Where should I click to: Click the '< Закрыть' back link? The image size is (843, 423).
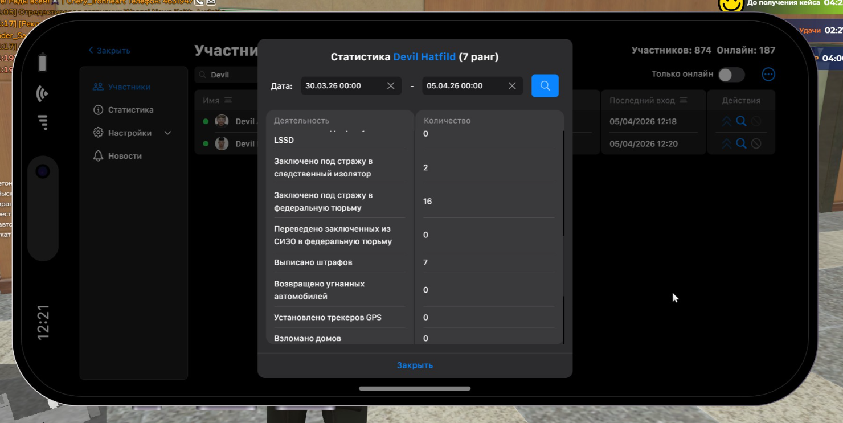109,51
